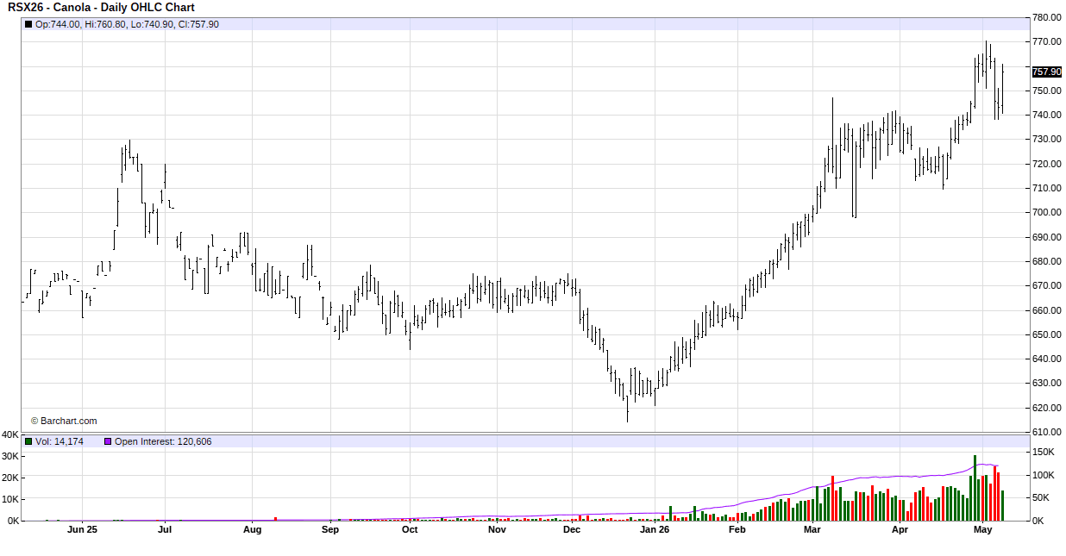Select the May date axis label
The width and height of the screenshot is (1066, 556).
982,530
